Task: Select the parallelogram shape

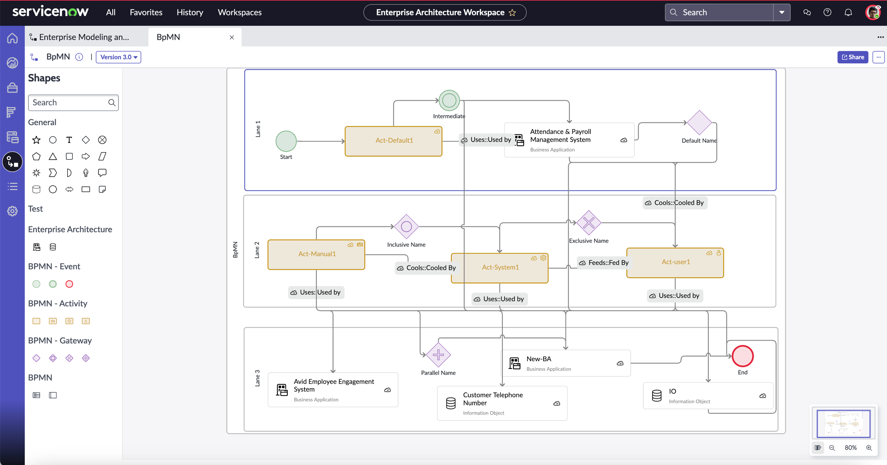Action: tap(102, 156)
